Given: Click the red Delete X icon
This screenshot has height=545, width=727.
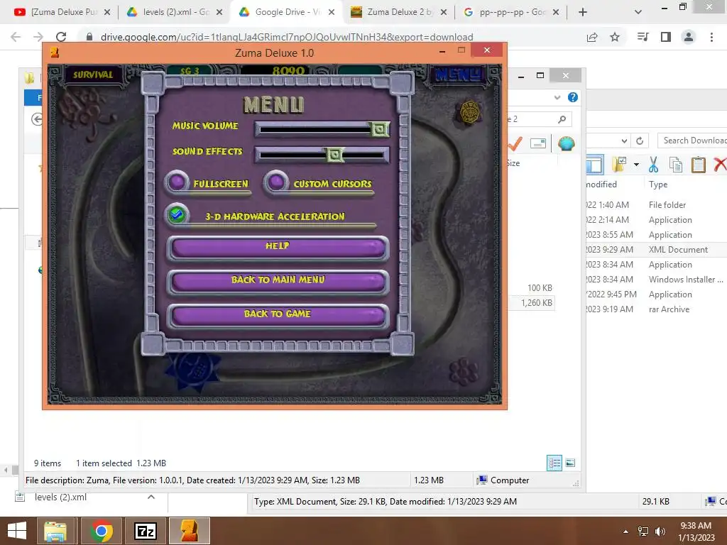Looking at the screenshot, I should (720, 165).
